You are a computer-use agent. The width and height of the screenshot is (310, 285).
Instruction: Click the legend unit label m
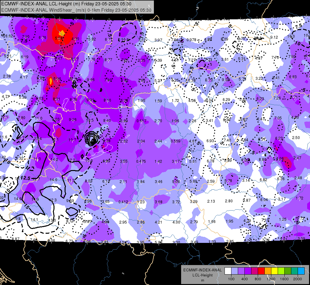pos(202,281)
